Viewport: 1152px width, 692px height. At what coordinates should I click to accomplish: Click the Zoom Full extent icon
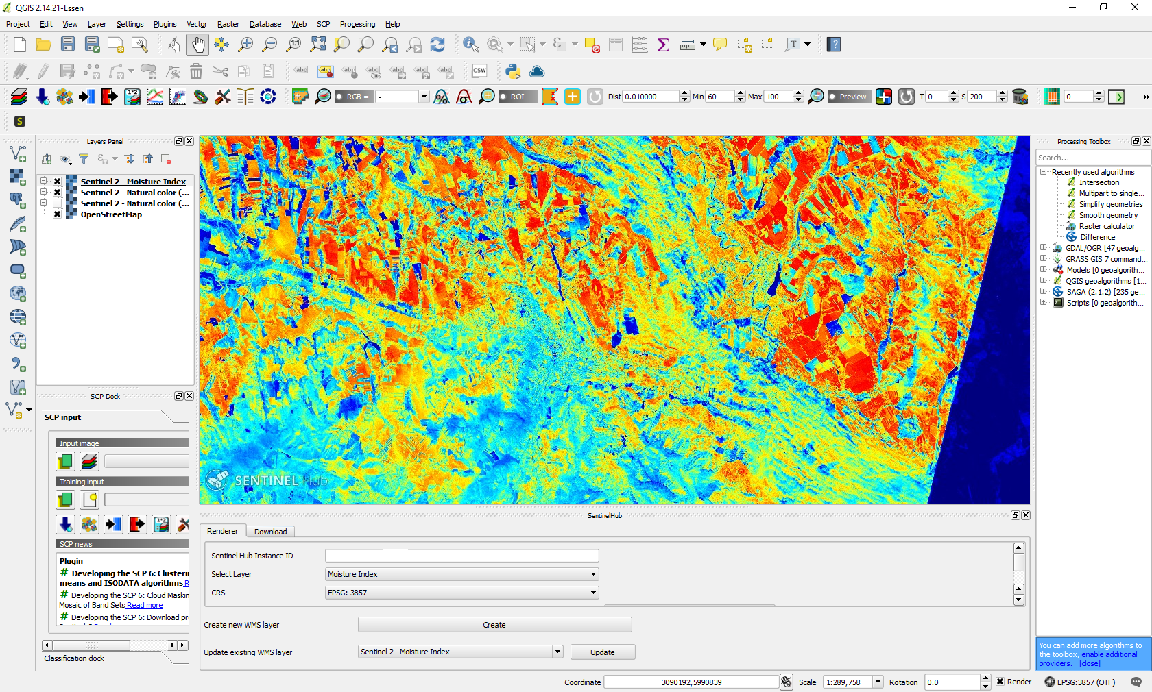point(317,45)
